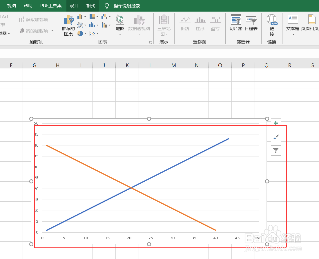Image resolution: width=319 pixels, height=259 pixels.
Task: Switch to the 设计 ribbon tab
Action: [74, 6]
